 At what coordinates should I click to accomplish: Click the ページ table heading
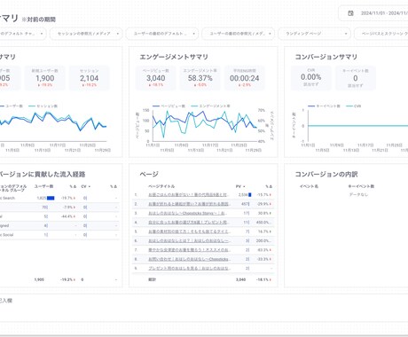[149, 175]
